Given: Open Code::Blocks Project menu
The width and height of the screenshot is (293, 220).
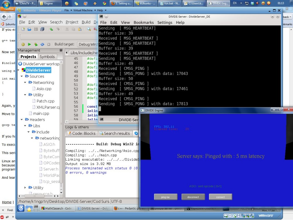Looking at the screenshot, I should [x=72, y=22].
